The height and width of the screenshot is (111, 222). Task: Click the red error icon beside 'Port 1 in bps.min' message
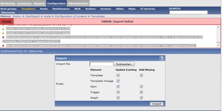point(3,37)
